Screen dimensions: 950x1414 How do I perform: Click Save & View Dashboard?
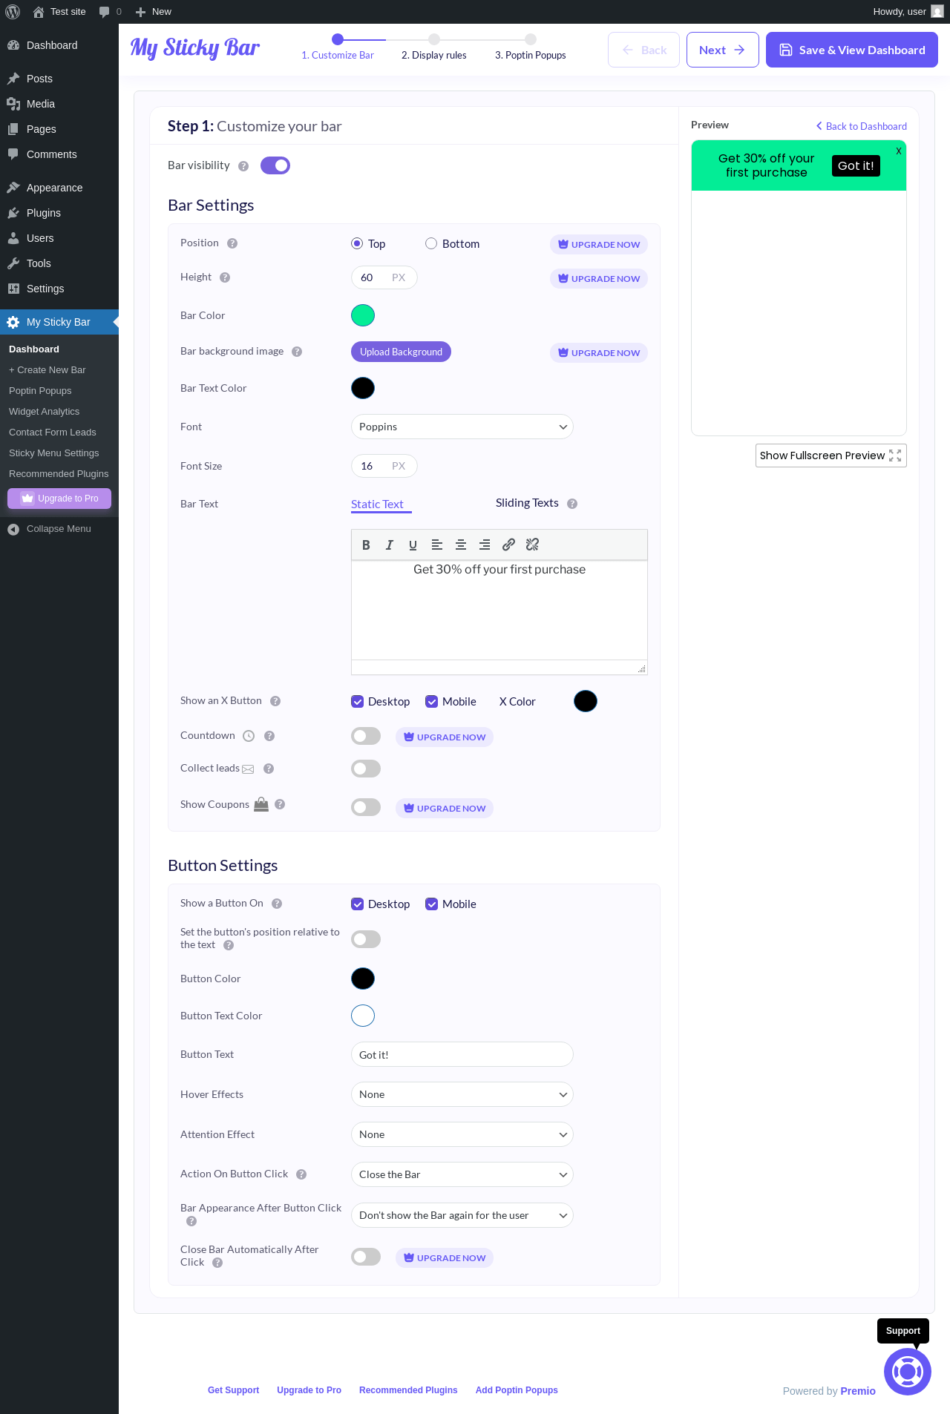852,50
